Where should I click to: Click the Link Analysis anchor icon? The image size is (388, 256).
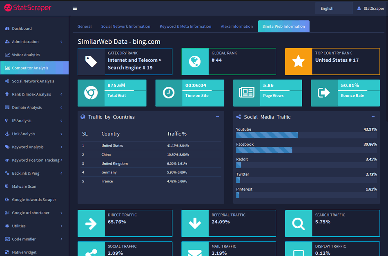coord(7,134)
